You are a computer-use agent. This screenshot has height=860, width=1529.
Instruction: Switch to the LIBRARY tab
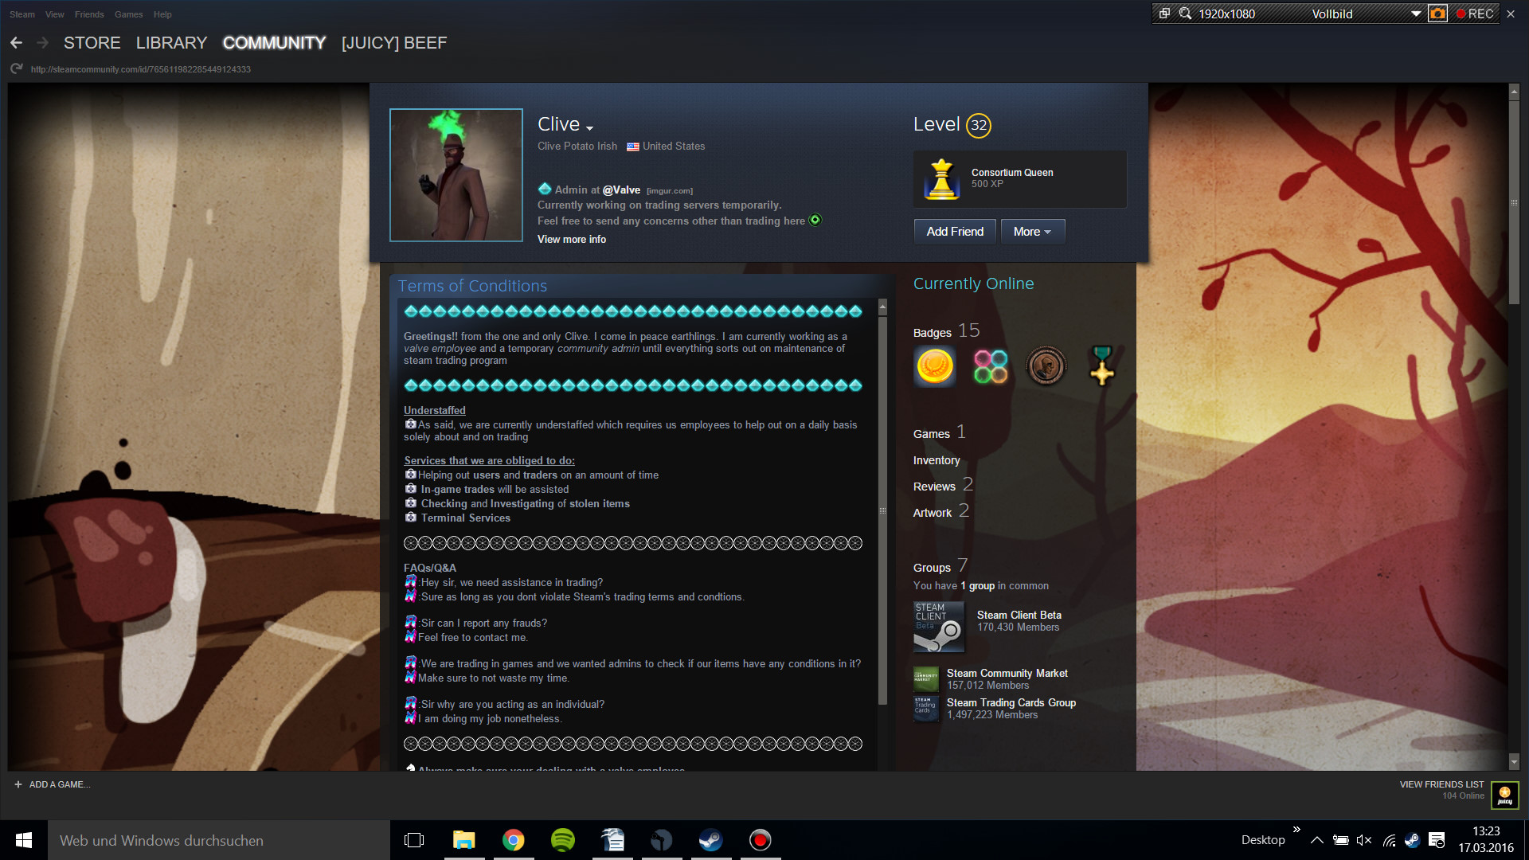point(171,43)
